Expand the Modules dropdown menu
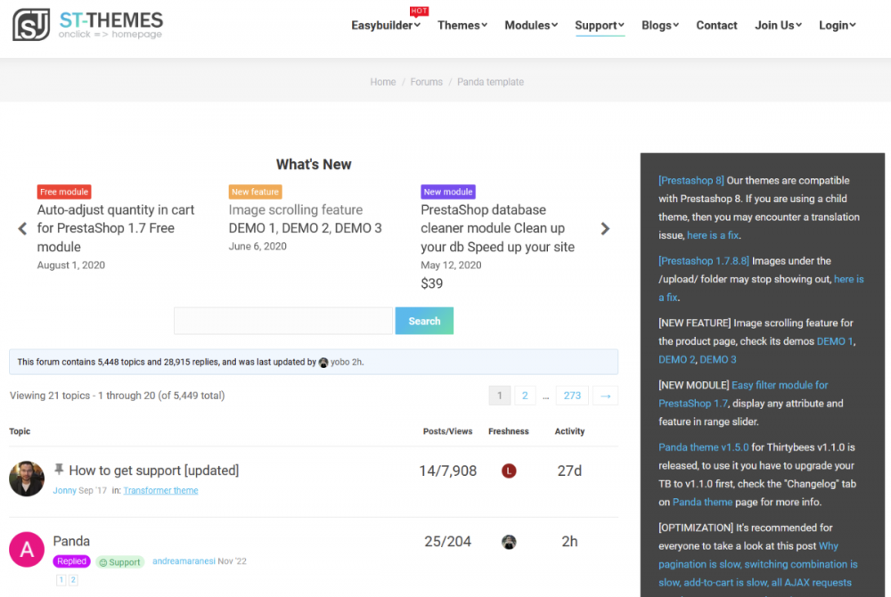This screenshot has width=891, height=597. (531, 26)
